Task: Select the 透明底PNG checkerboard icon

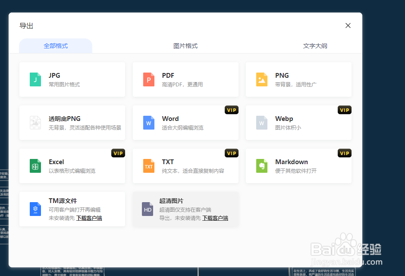Action: [35, 123]
